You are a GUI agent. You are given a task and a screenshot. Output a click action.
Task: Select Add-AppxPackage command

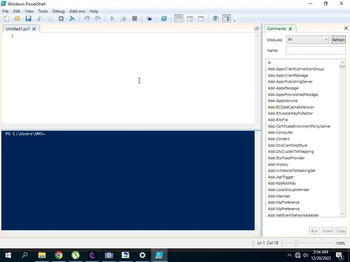click(x=283, y=88)
